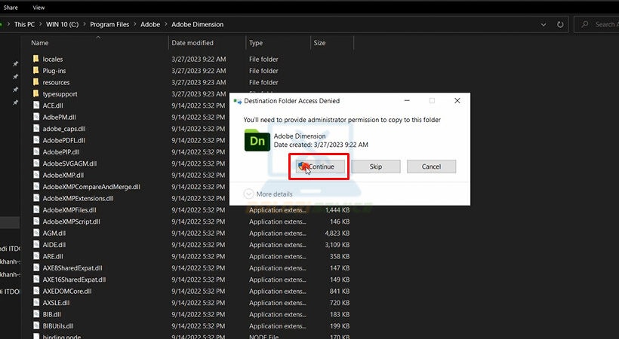This screenshot has height=339, width=619.
Task: Cancel the access denied dialog
Action: [x=431, y=166]
